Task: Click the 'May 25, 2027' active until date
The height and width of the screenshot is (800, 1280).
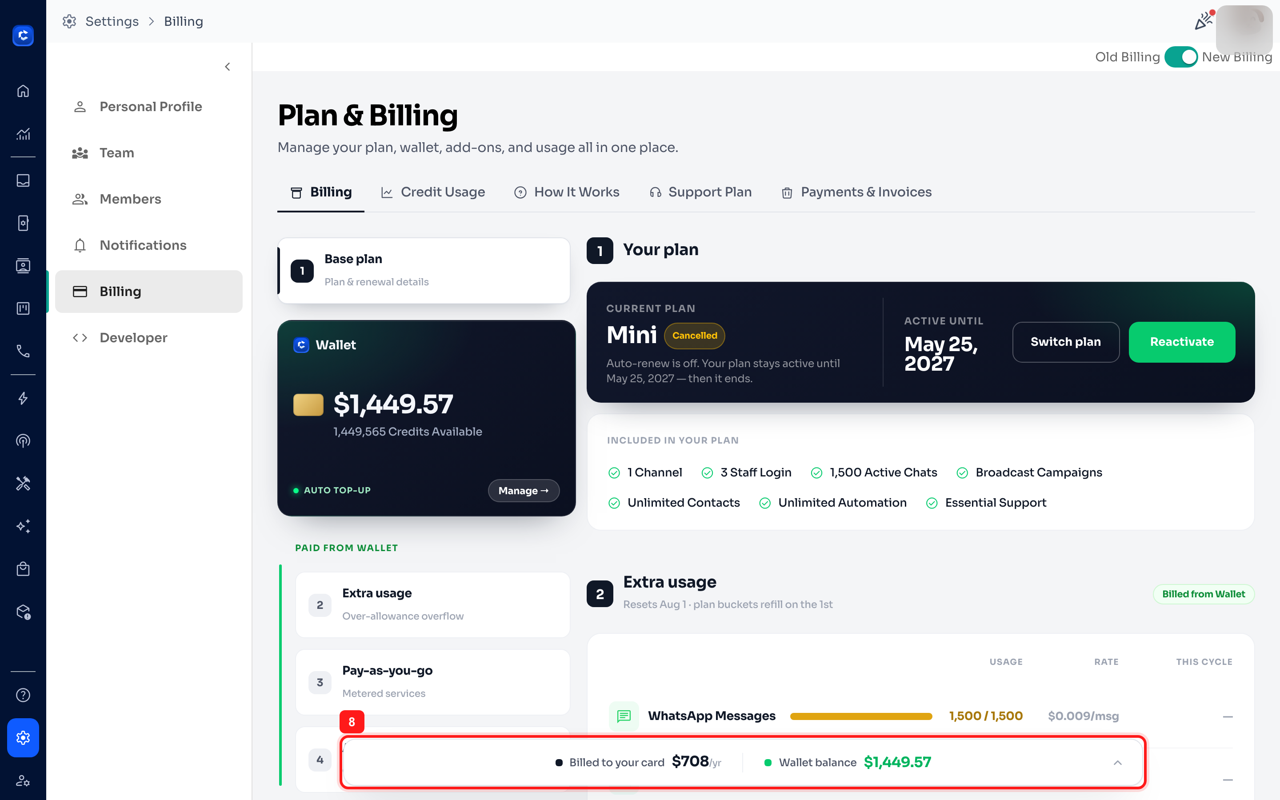Action: tap(941, 353)
